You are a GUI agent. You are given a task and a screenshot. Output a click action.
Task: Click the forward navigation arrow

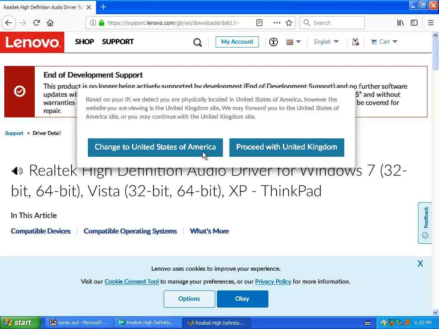click(23, 23)
